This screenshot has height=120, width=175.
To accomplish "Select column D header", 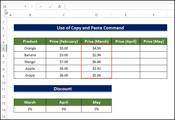I will [96, 15].
